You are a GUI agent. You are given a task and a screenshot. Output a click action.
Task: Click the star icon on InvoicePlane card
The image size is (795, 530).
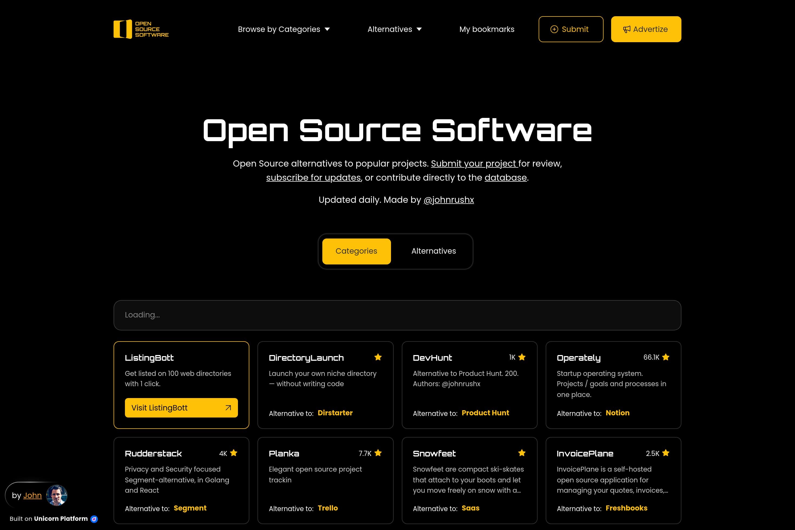665,453
